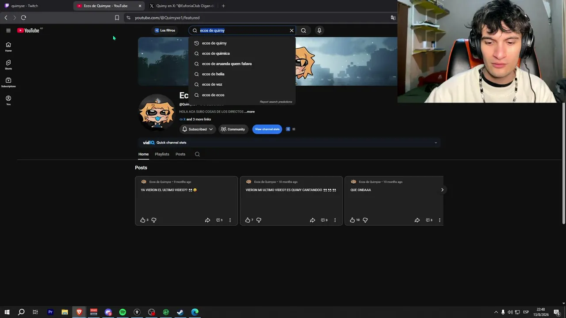
Task: Open the You section in sidebar
Action: [8, 101]
